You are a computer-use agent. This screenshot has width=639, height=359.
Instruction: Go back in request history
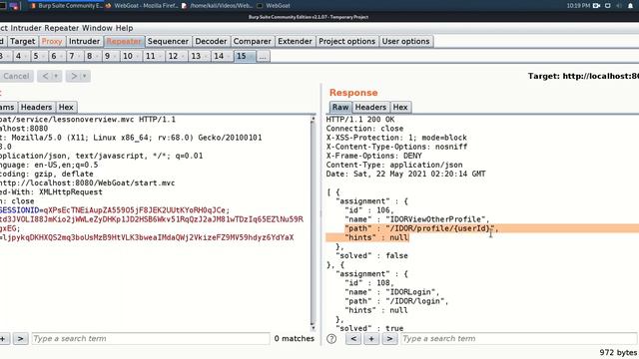[x=45, y=76]
